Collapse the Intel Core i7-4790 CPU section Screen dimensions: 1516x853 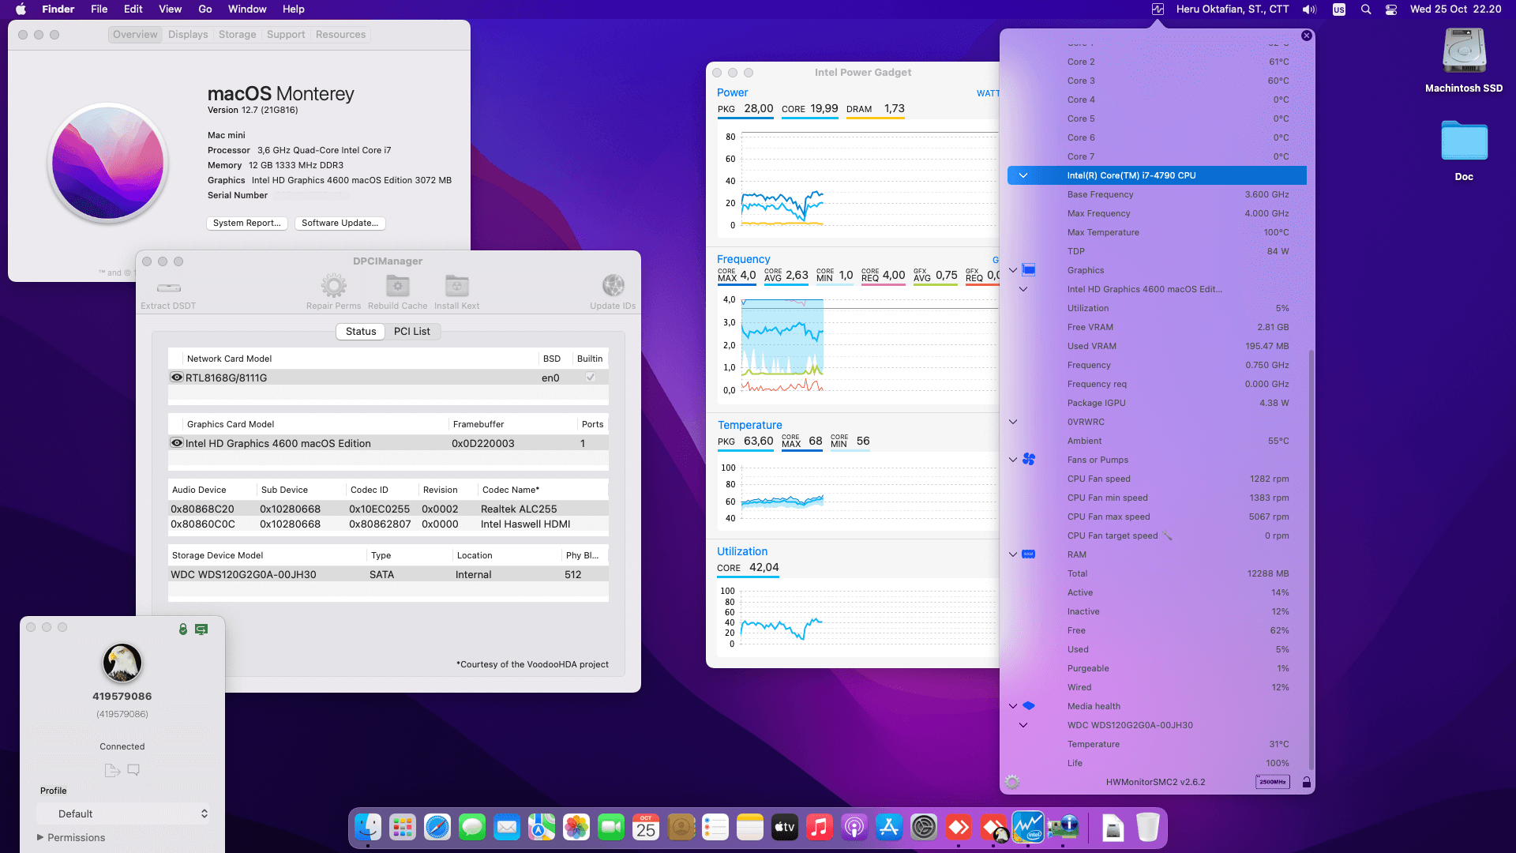[x=1023, y=175]
